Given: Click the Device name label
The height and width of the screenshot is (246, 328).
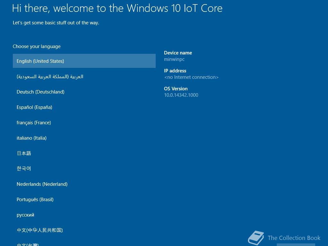Looking at the screenshot, I should [x=178, y=53].
